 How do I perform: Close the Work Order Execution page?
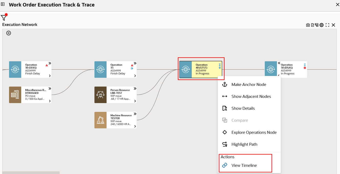tap(337, 5)
